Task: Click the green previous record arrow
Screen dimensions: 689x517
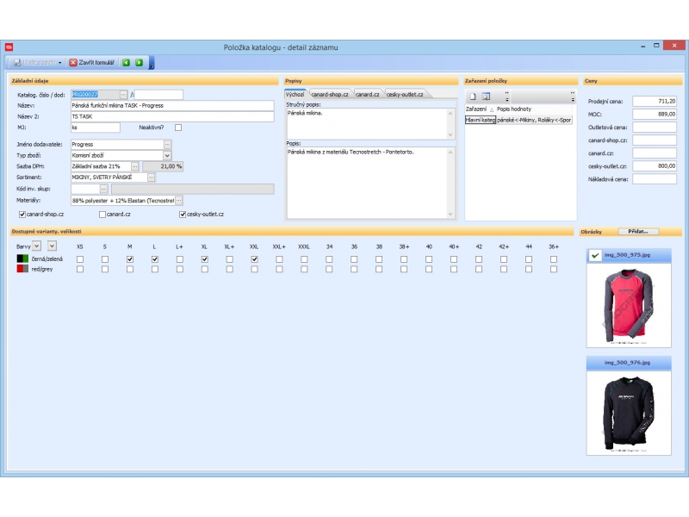Action: [126, 63]
